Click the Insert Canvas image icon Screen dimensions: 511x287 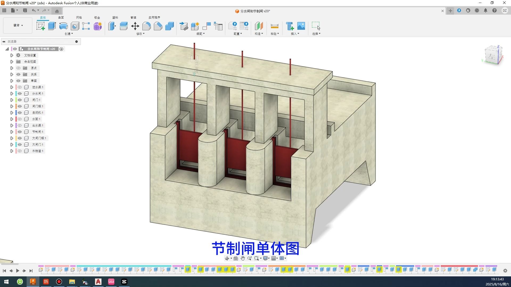(x=301, y=26)
